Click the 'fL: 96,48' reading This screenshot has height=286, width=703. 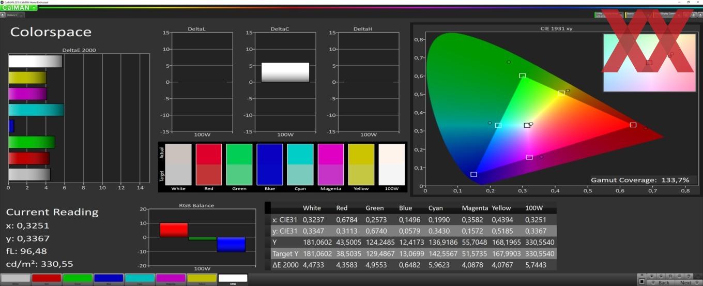(x=26, y=251)
